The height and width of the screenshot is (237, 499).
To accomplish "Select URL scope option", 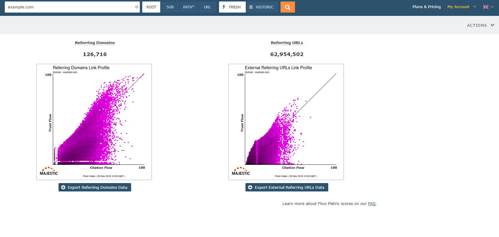I will pos(207,7).
